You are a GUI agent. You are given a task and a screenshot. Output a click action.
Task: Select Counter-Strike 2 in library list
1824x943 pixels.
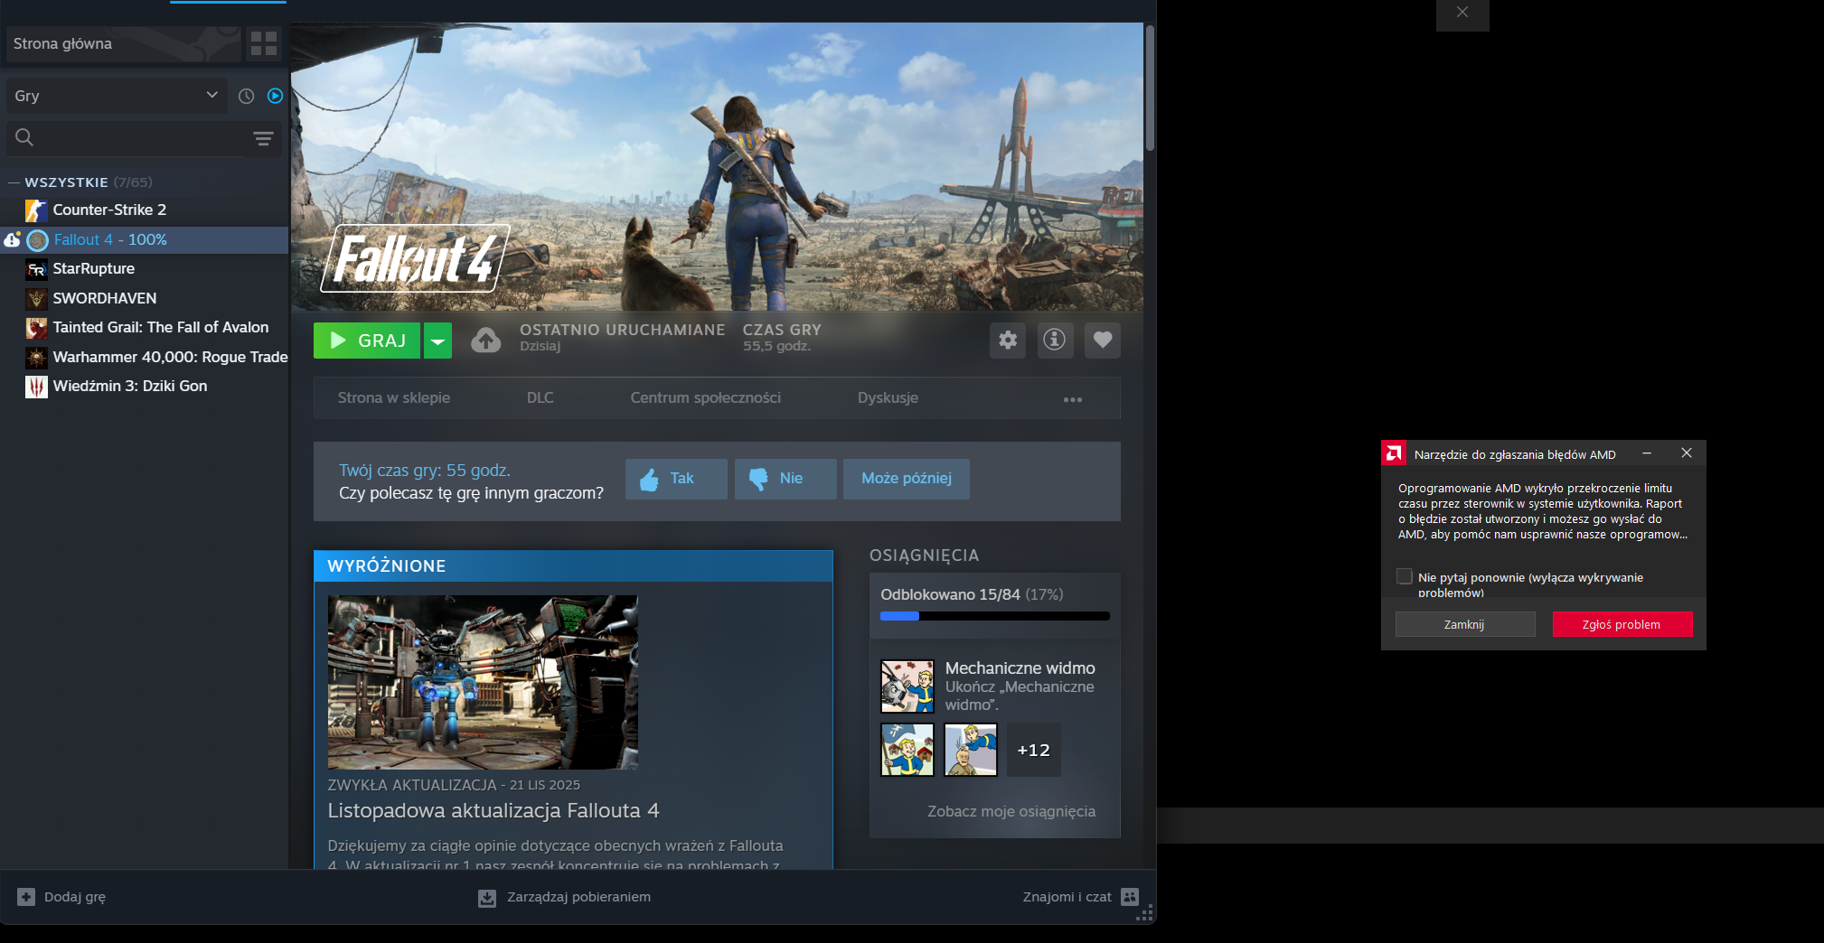[145, 210]
